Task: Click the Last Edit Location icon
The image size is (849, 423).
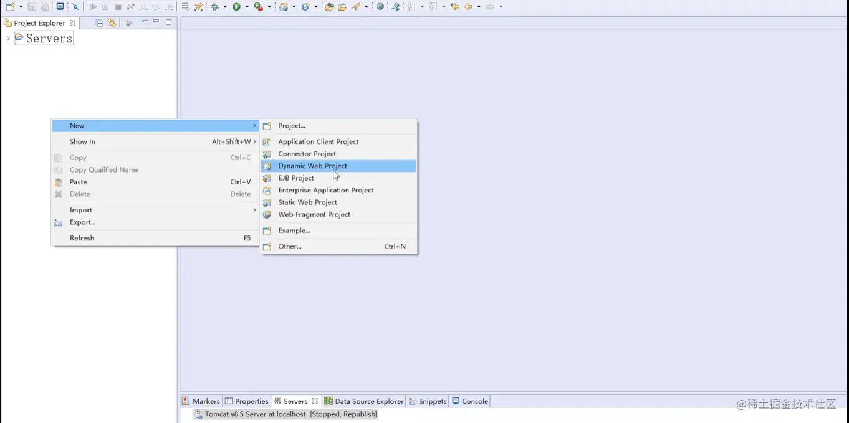Action: click(x=455, y=7)
